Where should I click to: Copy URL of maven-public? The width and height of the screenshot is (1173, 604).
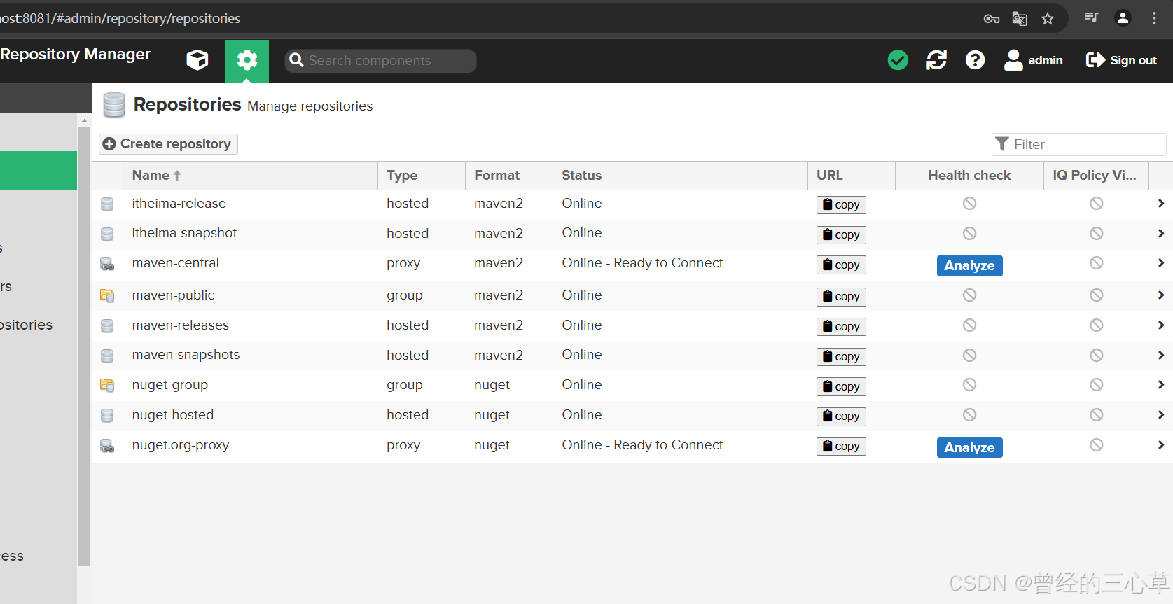841,296
